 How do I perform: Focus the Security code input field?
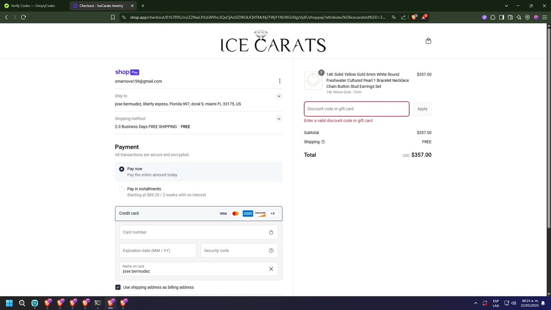pos(239,250)
